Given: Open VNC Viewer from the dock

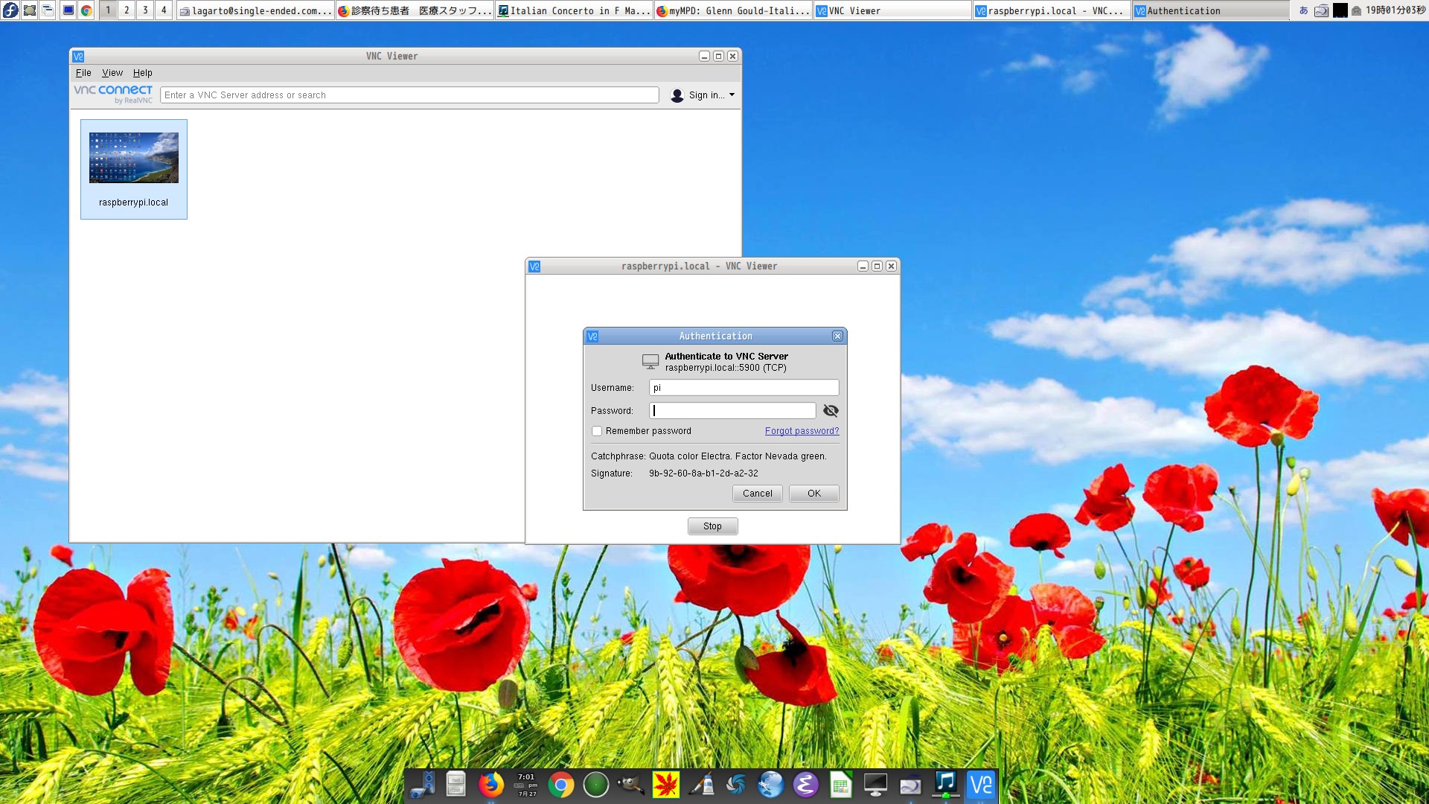Looking at the screenshot, I should click(980, 785).
